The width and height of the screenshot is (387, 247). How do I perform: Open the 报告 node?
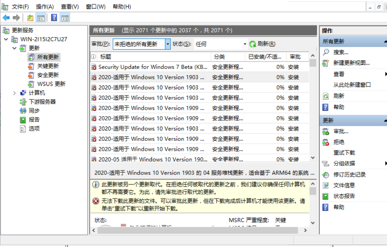coord(34,120)
